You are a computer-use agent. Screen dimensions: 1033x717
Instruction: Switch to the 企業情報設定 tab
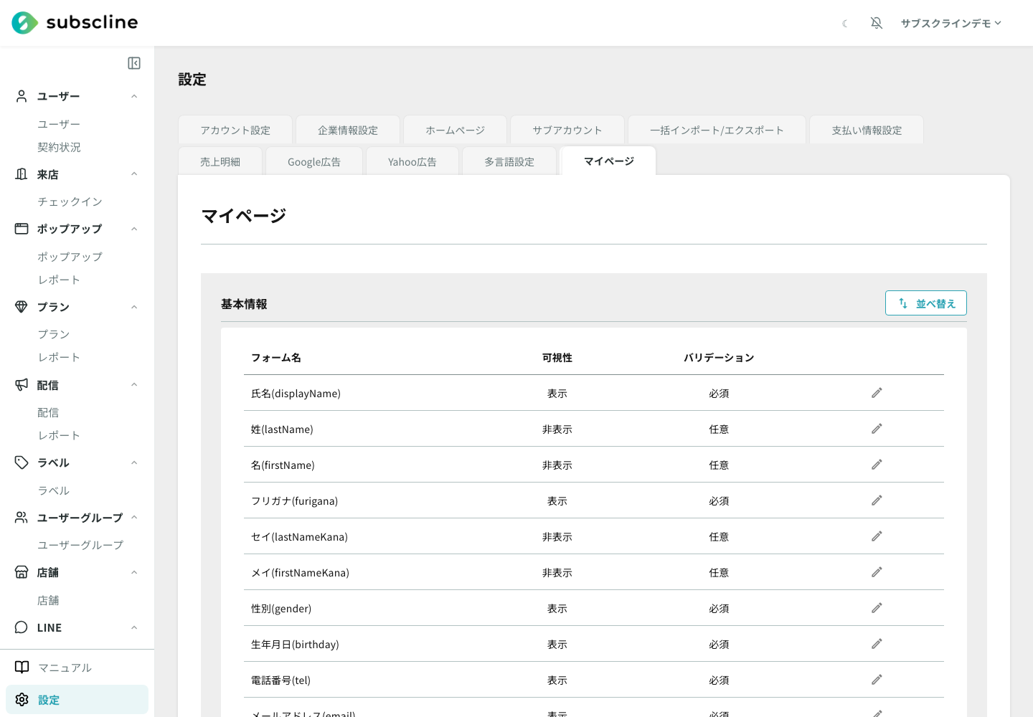pyautogui.click(x=348, y=130)
